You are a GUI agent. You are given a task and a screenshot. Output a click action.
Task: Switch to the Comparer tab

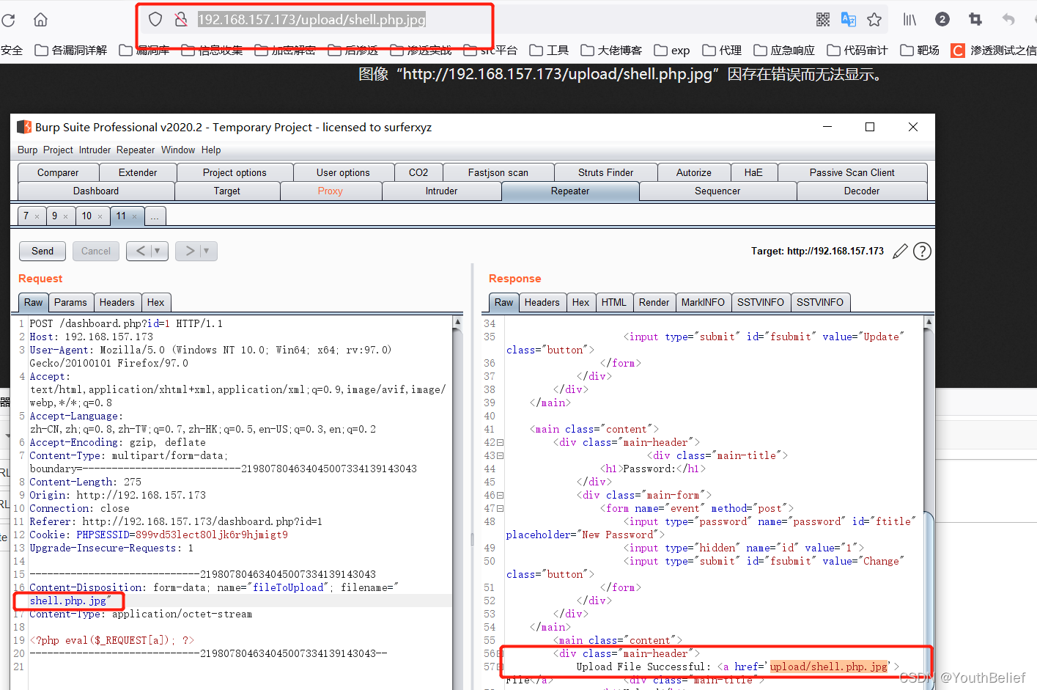click(58, 172)
